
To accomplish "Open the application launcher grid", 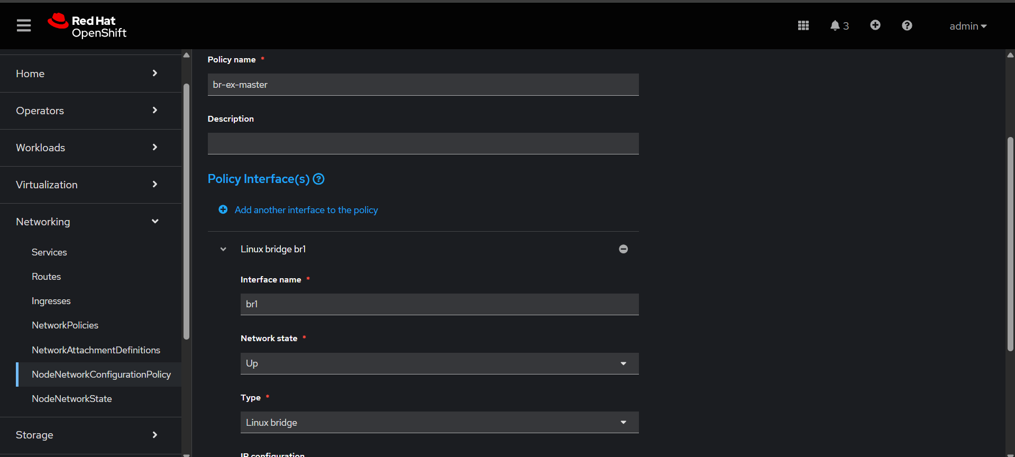I will point(803,25).
